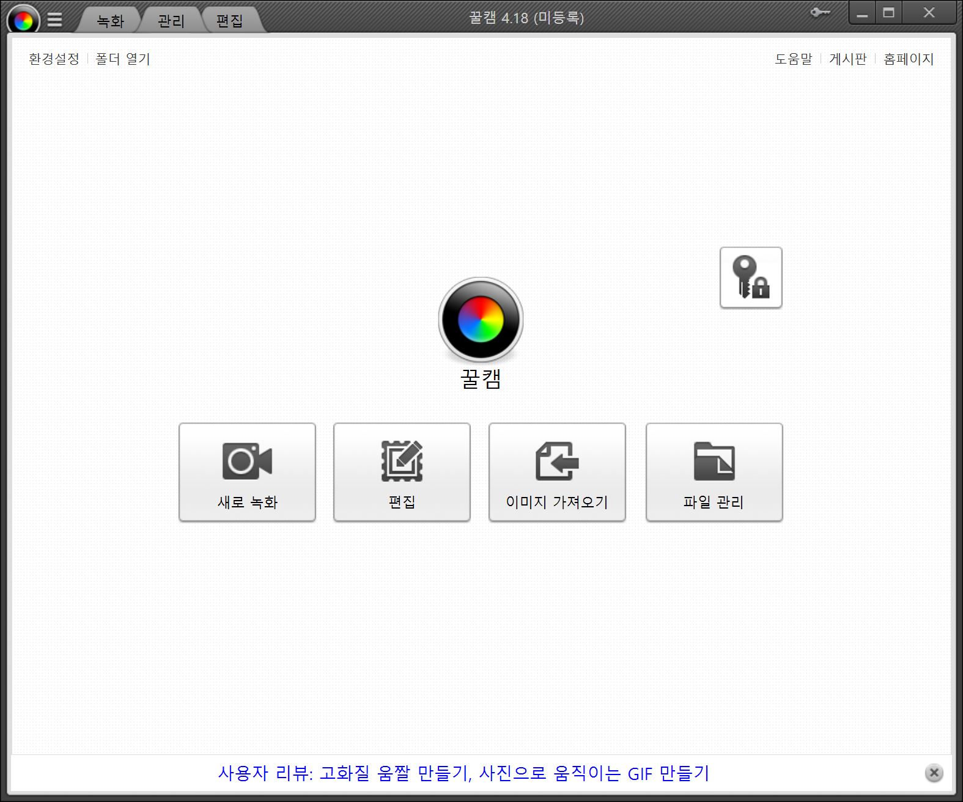Open 도움말 help link
The height and width of the screenshot is (802, 963).
click(x=794, y=59)
